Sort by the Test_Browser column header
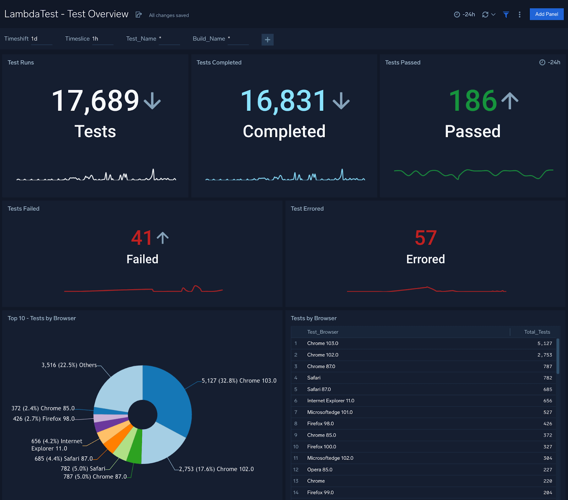 (323, 332)
